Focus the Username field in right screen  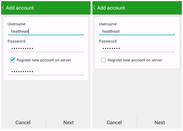pyautogui.click(x=137, y=31)
